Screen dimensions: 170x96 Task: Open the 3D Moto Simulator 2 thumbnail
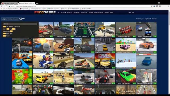(x=43, y=61)
